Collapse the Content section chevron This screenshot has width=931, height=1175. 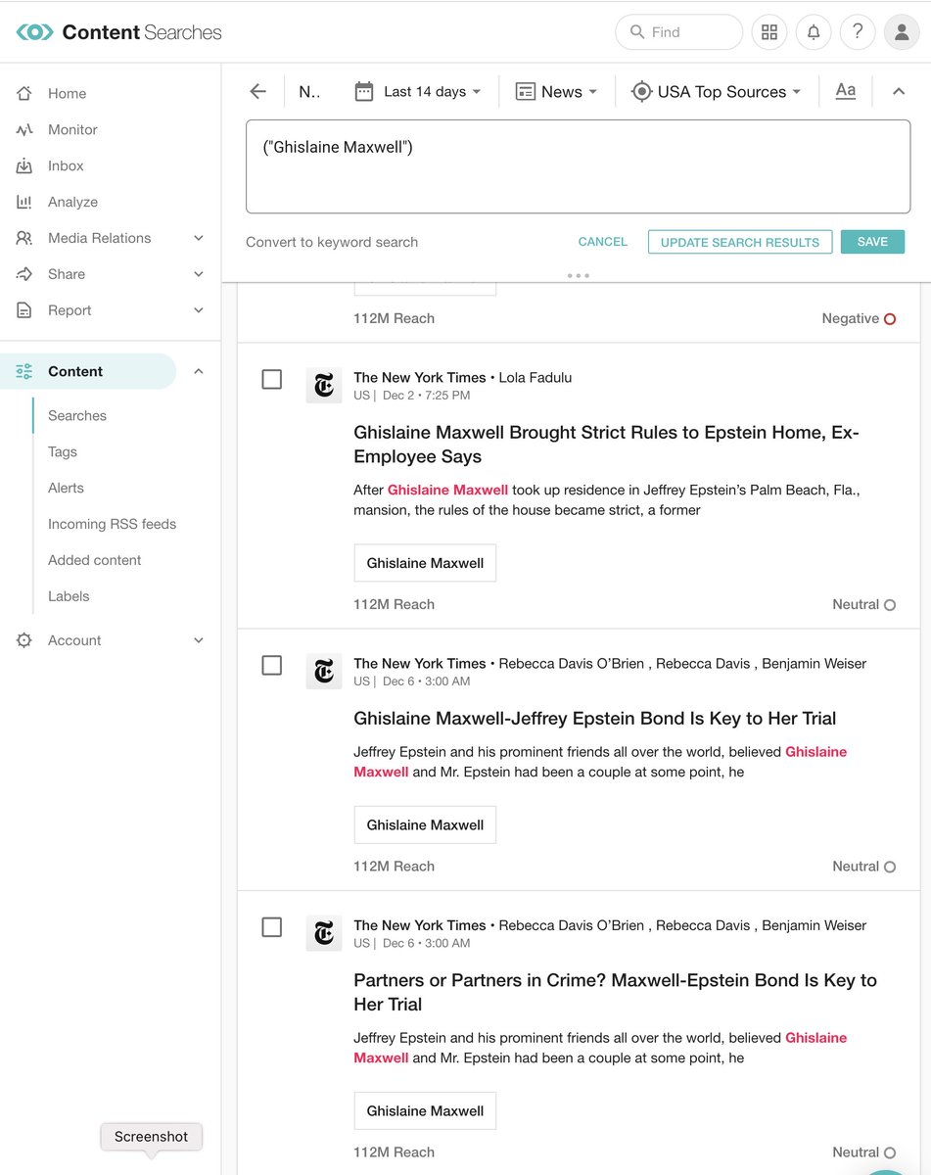[199, 371]
